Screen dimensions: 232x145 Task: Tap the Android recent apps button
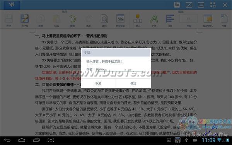[x=36, y=140]
